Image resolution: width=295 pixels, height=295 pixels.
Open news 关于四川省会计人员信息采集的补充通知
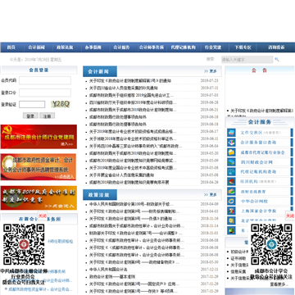click(x=124, y=88)
